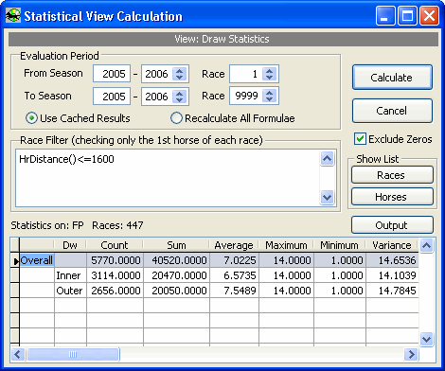Decrease the ending Race 9999 with down arrow
Screen dimensions: 445x371
(269, 98)
